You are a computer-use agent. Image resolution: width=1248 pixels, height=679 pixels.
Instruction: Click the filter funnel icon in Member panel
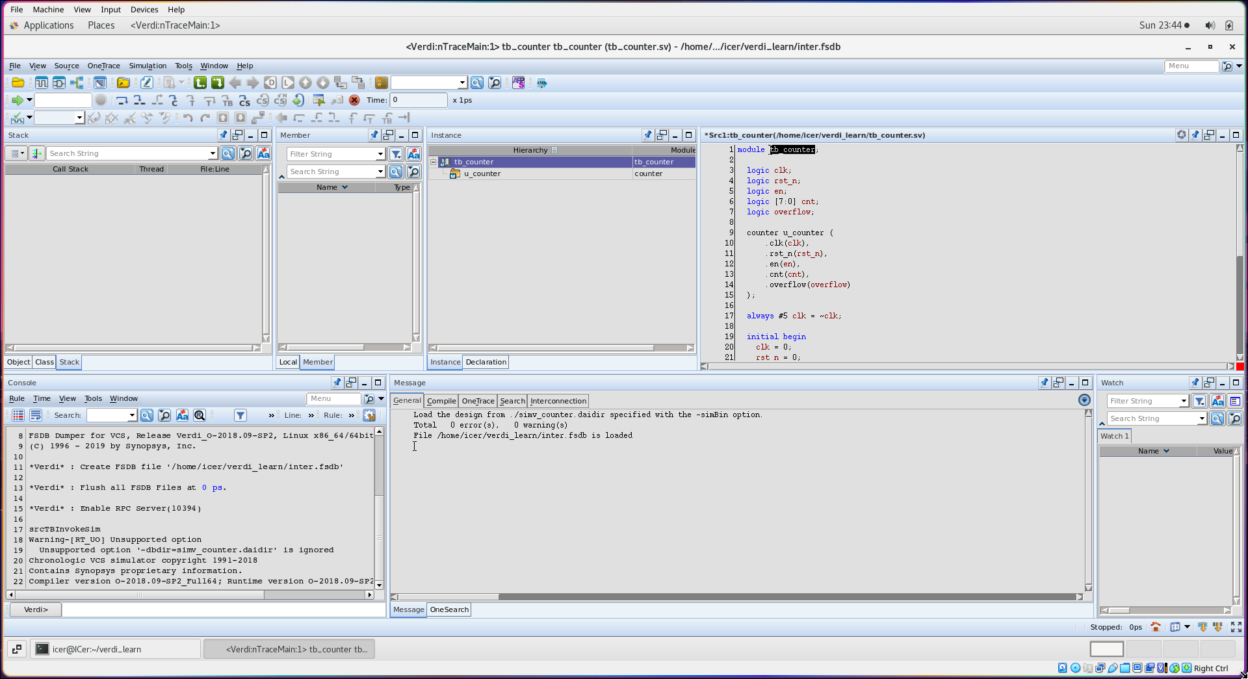396,154
